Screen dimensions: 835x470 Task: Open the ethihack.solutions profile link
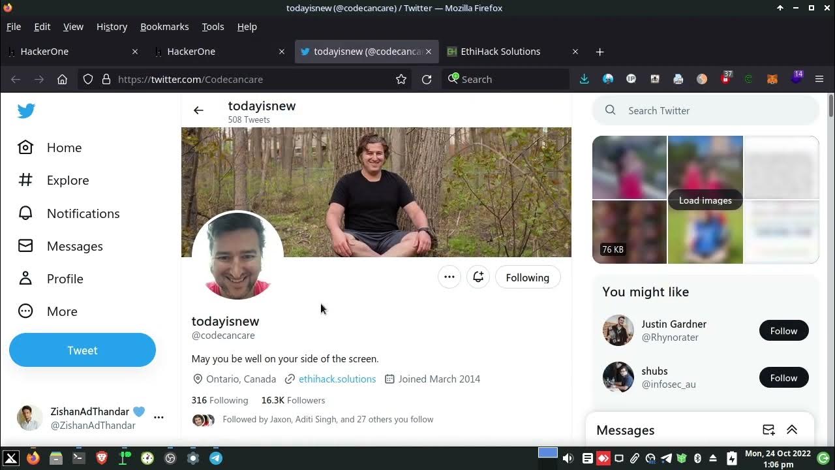(x=337, y=379)
